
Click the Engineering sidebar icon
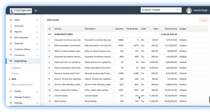click(11, 61)
